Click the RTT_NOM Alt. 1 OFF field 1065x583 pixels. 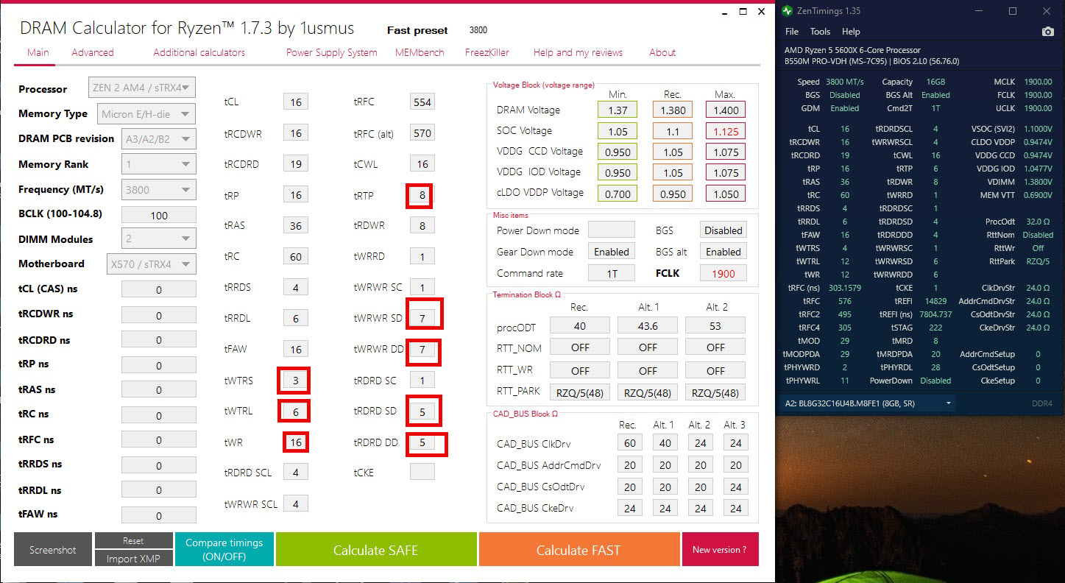tap(648, 347)
